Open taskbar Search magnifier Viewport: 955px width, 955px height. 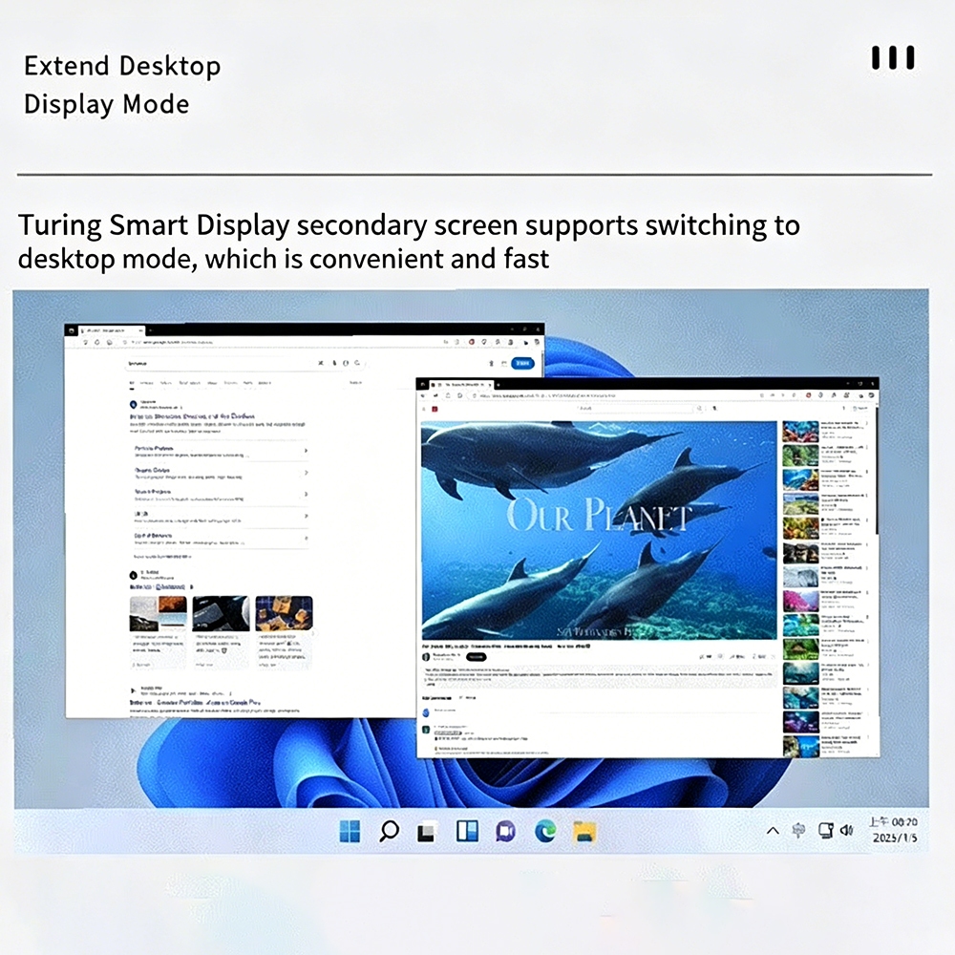[x=390, y=832]
